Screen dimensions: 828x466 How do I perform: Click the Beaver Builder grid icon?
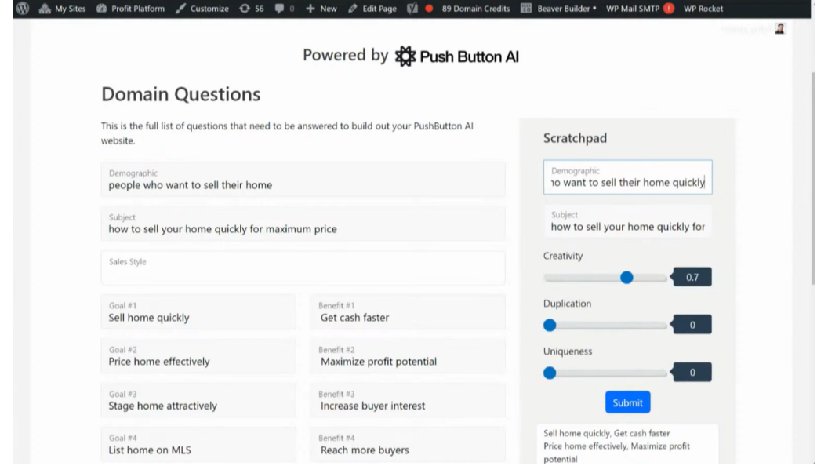526,9
